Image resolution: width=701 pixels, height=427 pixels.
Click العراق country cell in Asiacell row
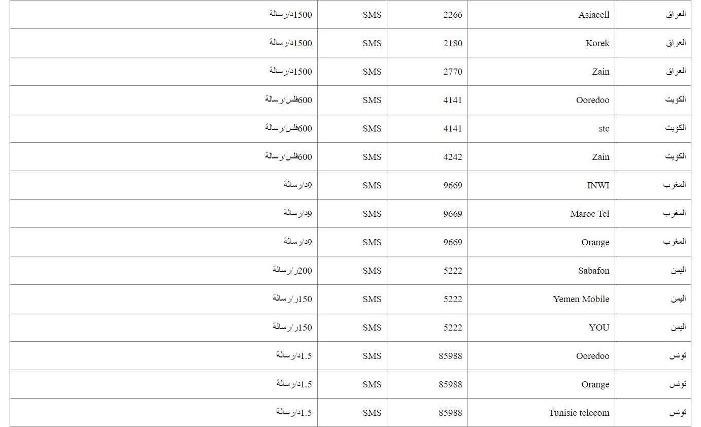[x=676, y=15]
